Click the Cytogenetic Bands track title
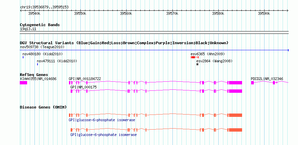The image size is (298, 145). [x=40, y=25]
